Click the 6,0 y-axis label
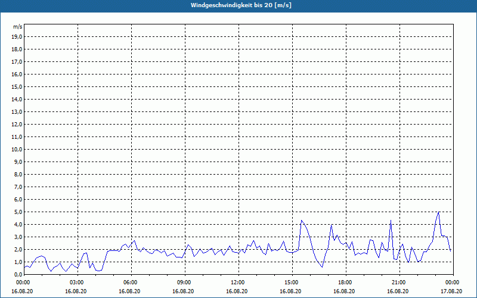This screenshot has height=298, width=477. pos(18,200)
